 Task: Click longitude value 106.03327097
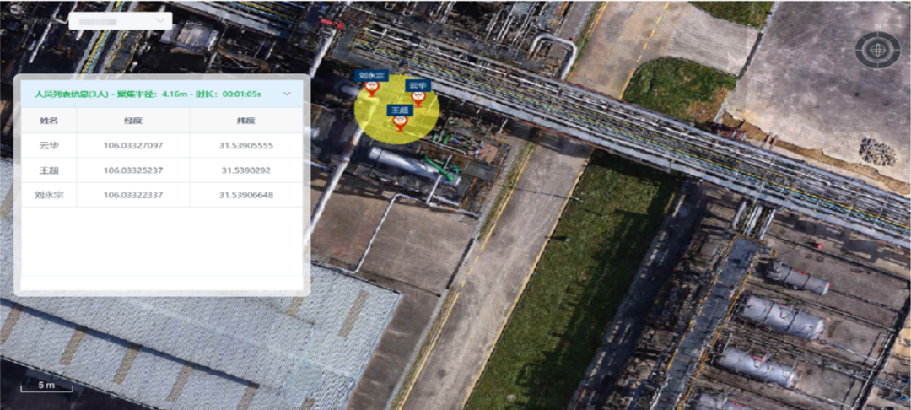coord(132,145)
